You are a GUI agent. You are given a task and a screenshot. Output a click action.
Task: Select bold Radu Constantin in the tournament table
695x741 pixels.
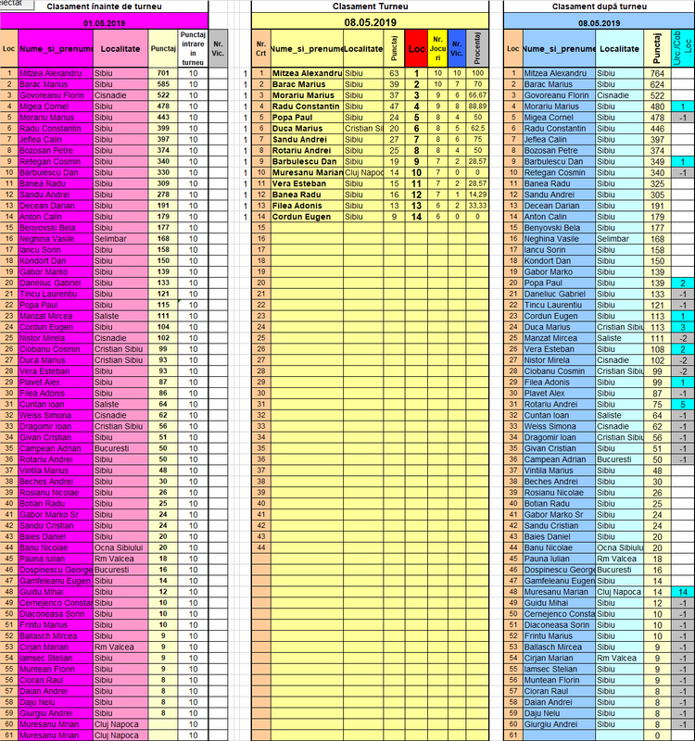[x=307, y=107]
